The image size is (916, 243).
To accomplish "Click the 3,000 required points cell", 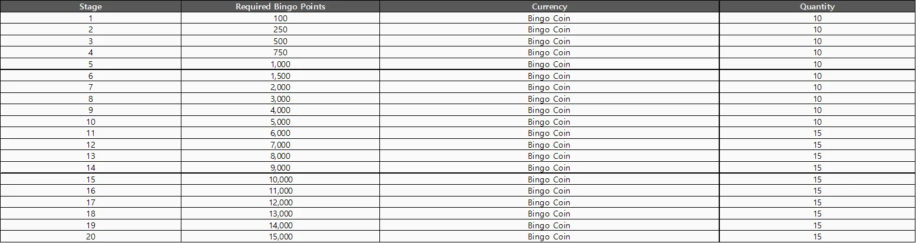I will click(280, 99).
